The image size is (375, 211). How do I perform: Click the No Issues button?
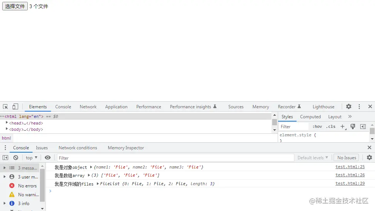pyautogui.click(x=347, y=158)
